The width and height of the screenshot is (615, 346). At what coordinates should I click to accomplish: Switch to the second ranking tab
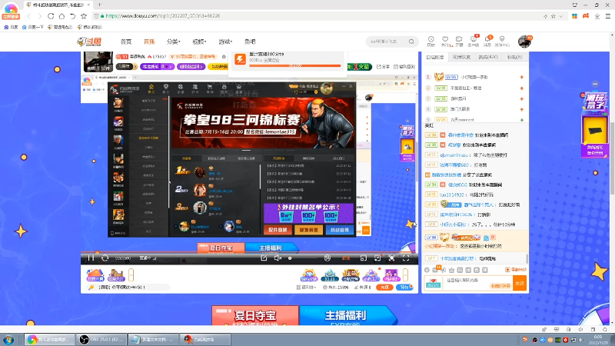461,57
